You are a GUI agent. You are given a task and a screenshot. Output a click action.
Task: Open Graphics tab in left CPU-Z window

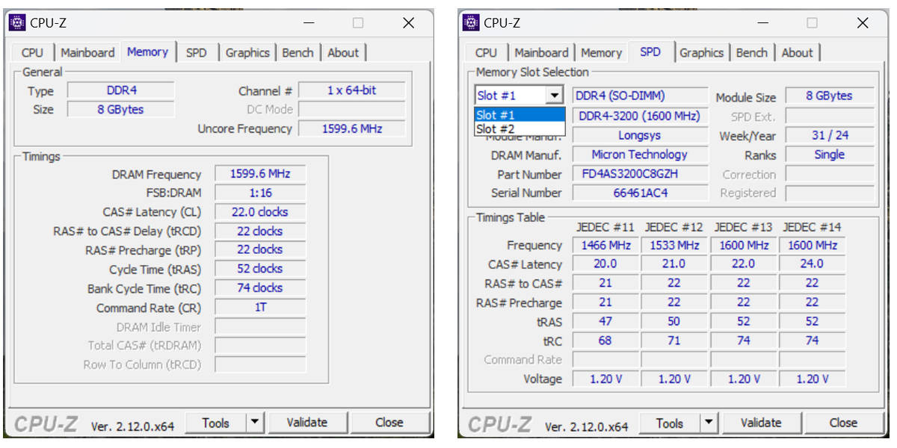247,52
